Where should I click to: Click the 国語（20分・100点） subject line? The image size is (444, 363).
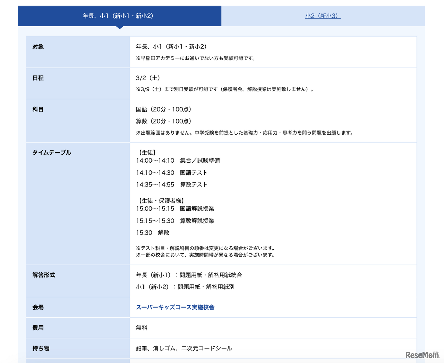point(164,109)
